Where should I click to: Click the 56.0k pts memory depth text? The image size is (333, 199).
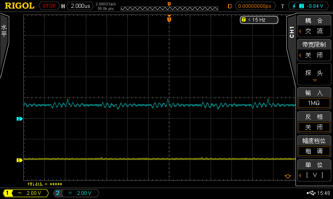pyautogui.click(x=106, y=9)
